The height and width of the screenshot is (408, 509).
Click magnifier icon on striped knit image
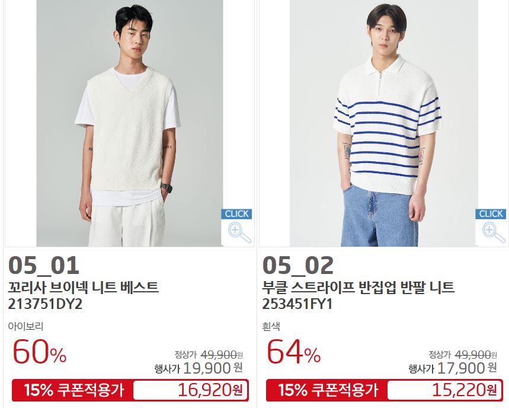[x=494, y=232]
